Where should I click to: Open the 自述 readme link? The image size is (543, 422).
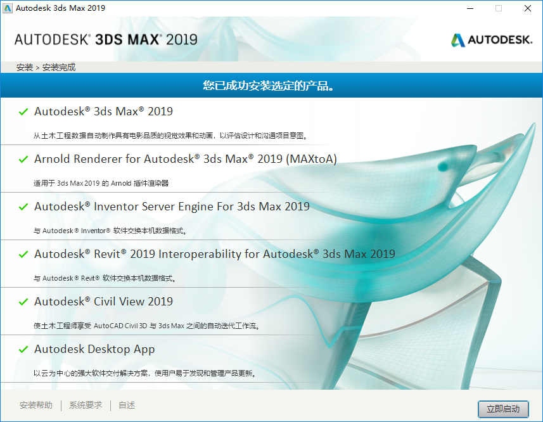click(127, 406)
